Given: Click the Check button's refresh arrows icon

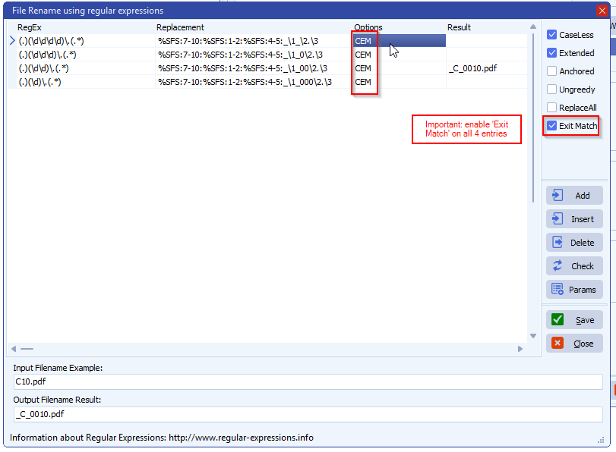Looking at the screenshot, I should [558, 265].
